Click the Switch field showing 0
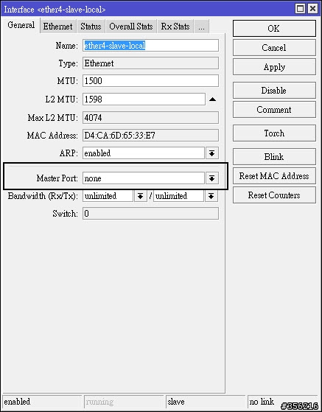This screenshot has width=322, height=412. (x=150, y=213)
